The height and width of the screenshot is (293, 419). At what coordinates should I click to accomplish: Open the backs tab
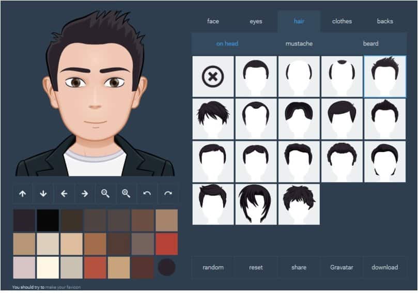click(x=385, y=21)
